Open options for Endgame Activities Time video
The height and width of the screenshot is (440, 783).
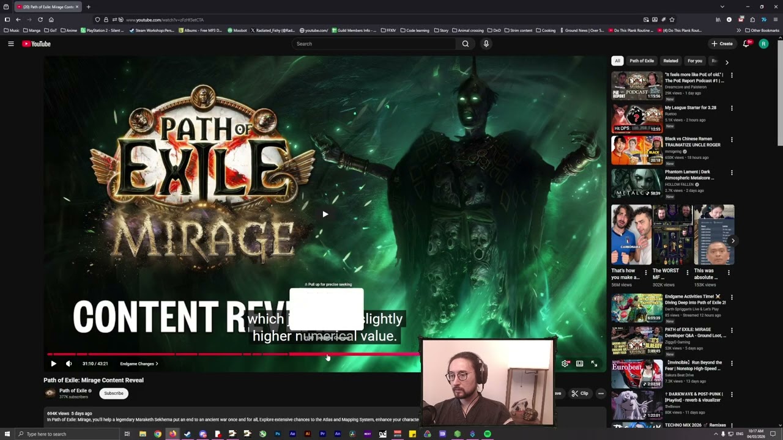(732, 298)
